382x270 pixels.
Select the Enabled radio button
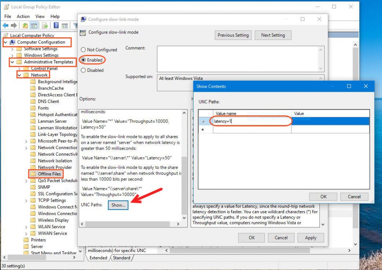[x=83, y=60]
